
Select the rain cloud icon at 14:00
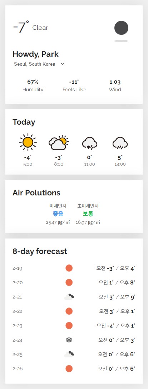tap(120, 143)
